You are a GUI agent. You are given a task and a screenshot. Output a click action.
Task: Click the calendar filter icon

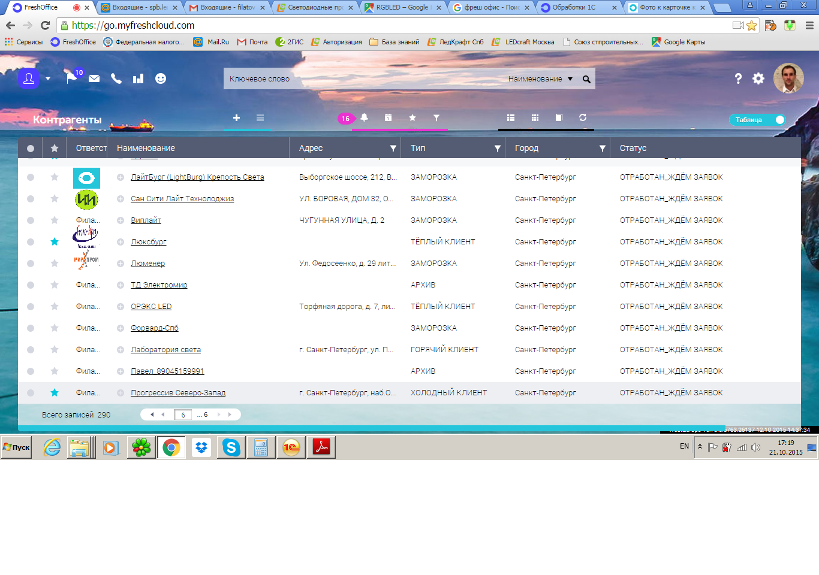click(388, 118)
